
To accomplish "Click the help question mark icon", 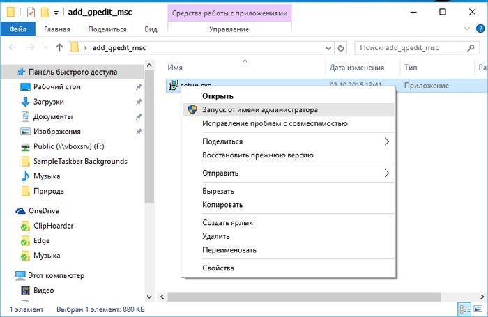I will [x=479, y=29].
